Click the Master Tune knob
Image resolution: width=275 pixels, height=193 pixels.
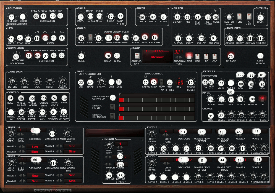coord(229,17)
